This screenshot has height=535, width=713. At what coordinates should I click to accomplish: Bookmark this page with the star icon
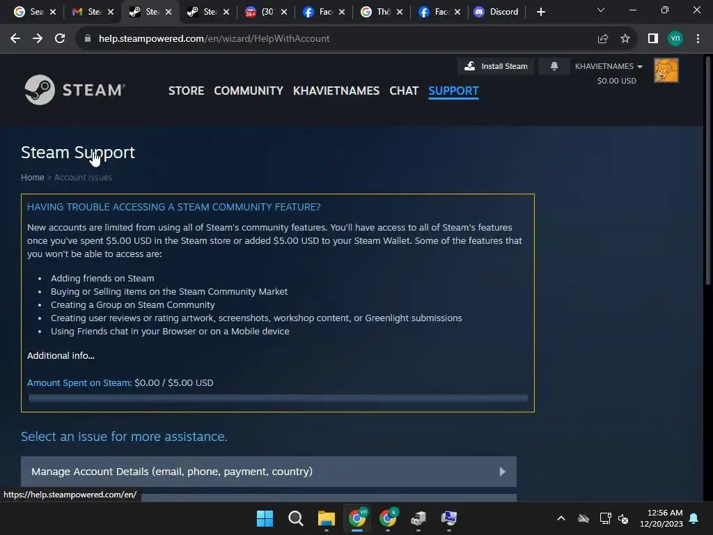(625, 39)
